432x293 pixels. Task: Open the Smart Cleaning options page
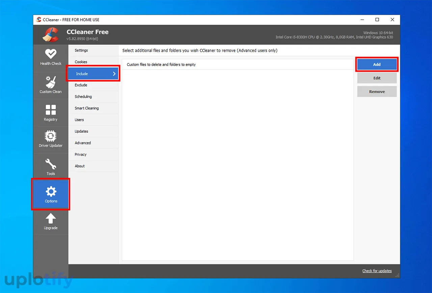tap(93, 108)
